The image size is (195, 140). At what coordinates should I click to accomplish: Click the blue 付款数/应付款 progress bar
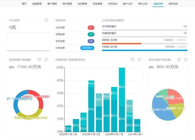(x=144, y=50)
